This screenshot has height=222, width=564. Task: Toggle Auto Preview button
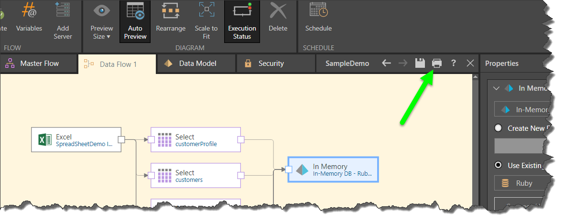(x=135, y=21)
